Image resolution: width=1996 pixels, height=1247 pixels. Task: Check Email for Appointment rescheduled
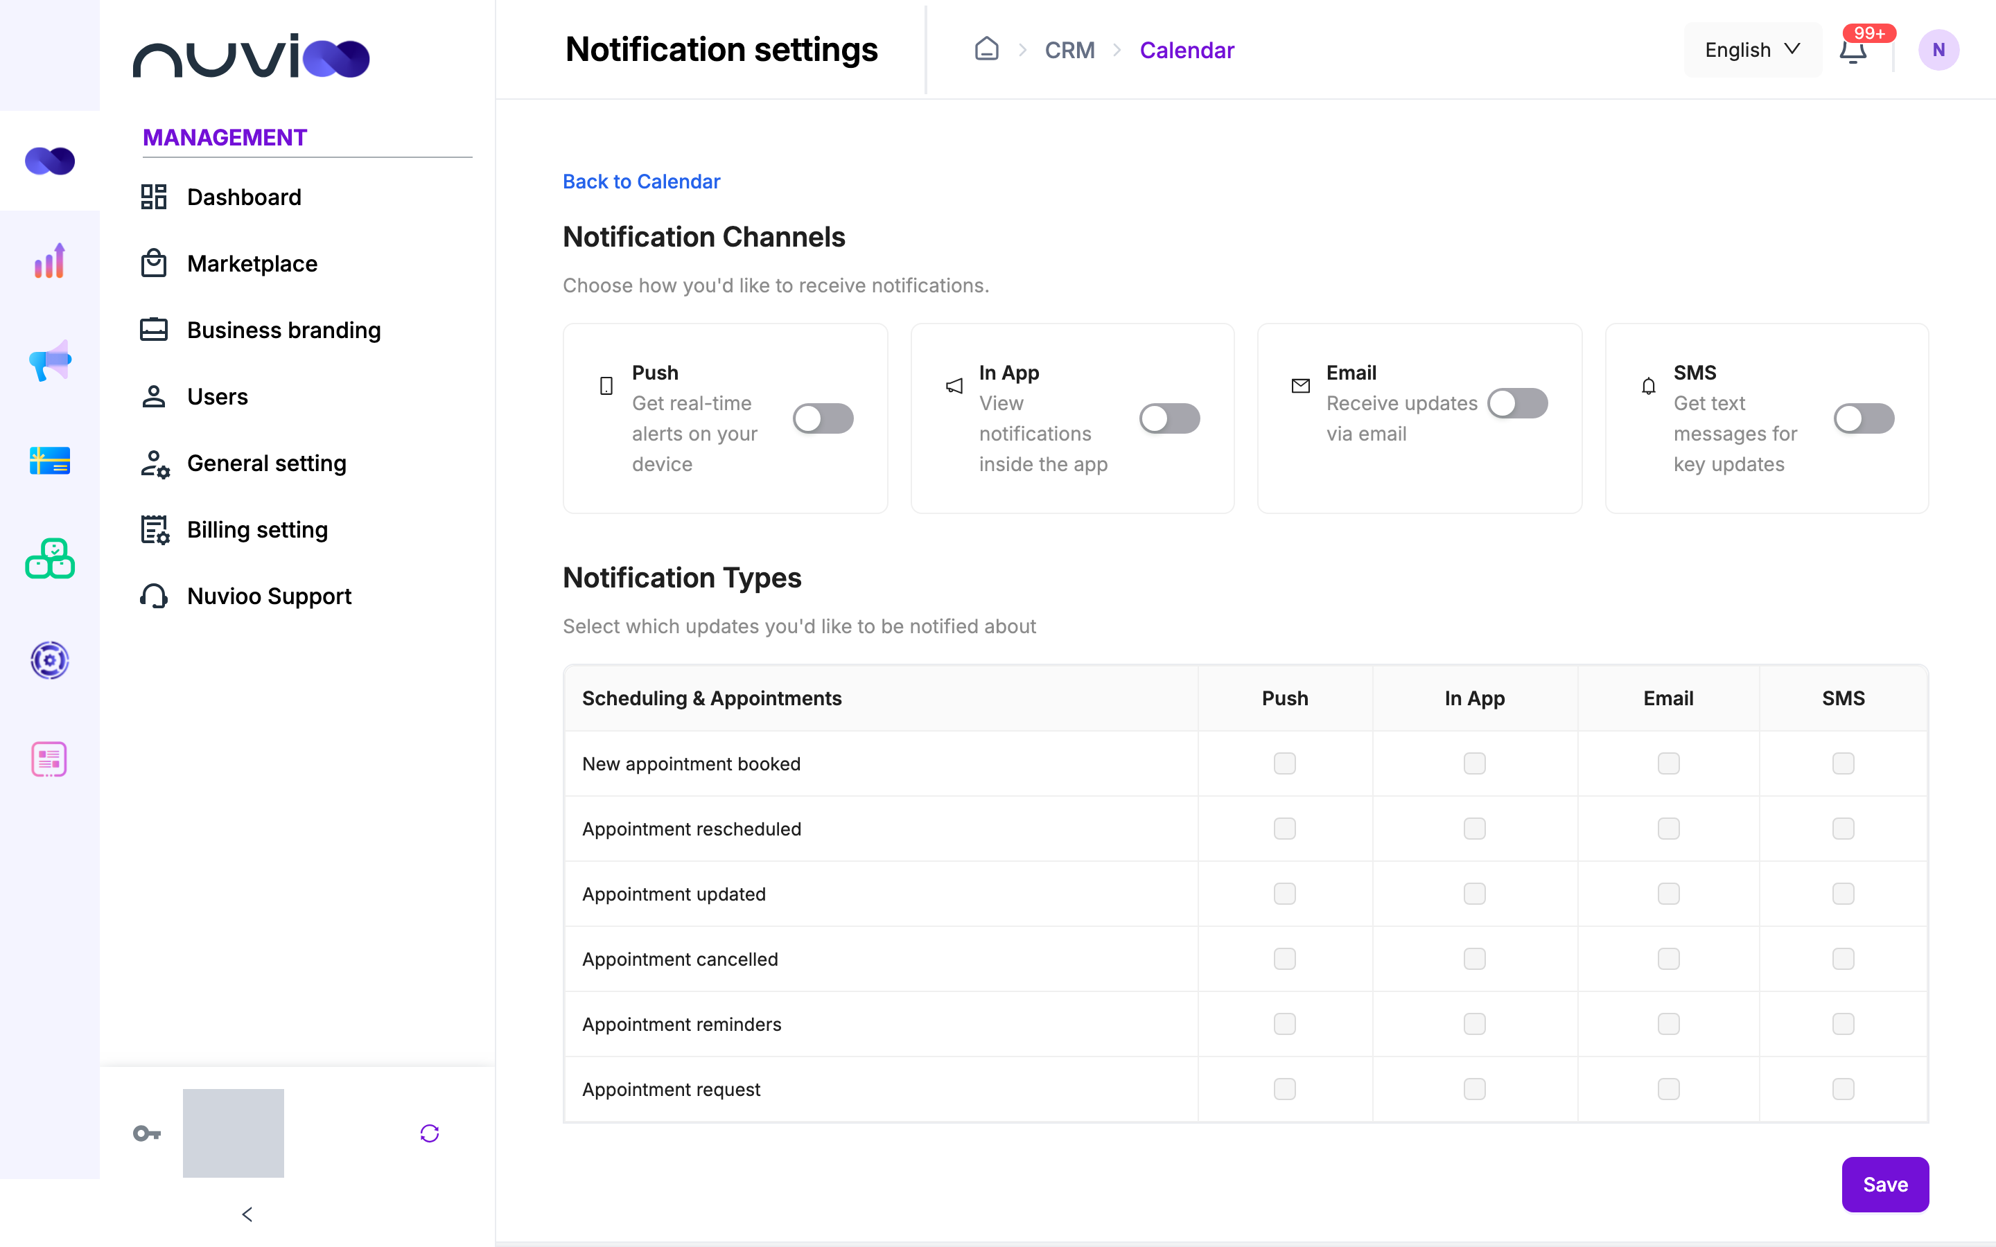[x=1667, y=828]
